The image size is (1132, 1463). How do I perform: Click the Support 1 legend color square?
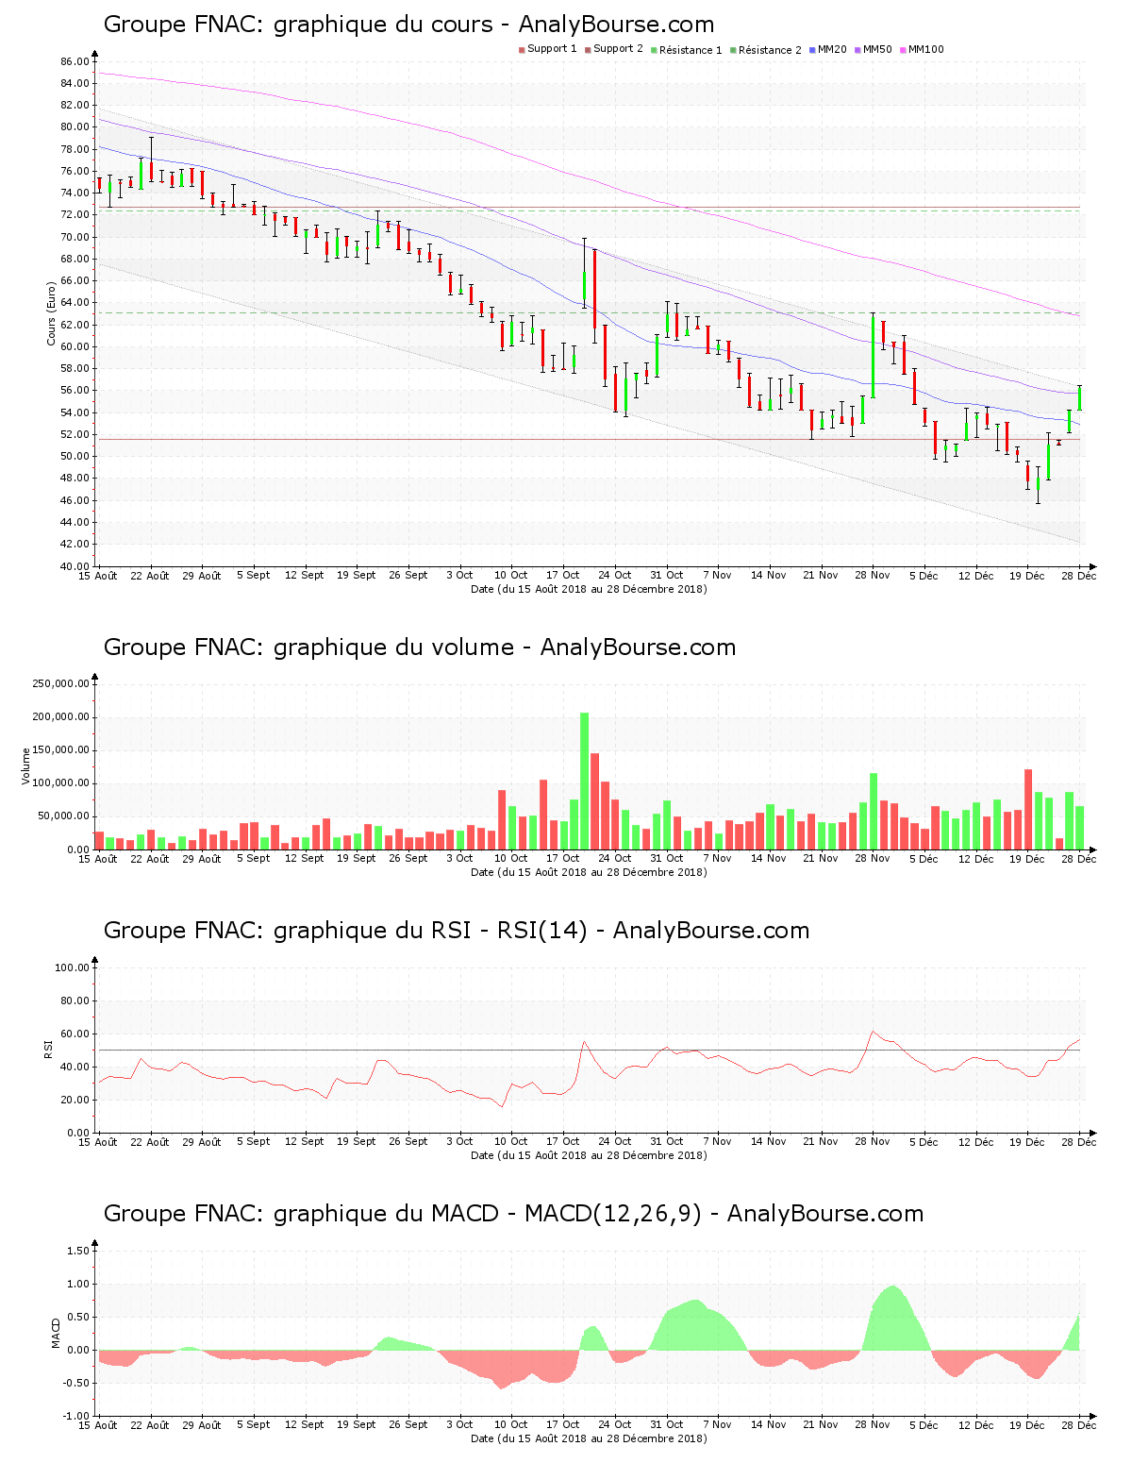[x=522, y=50]
